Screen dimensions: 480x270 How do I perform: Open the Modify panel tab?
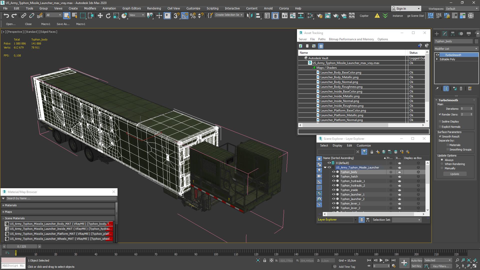coord(444,33)
